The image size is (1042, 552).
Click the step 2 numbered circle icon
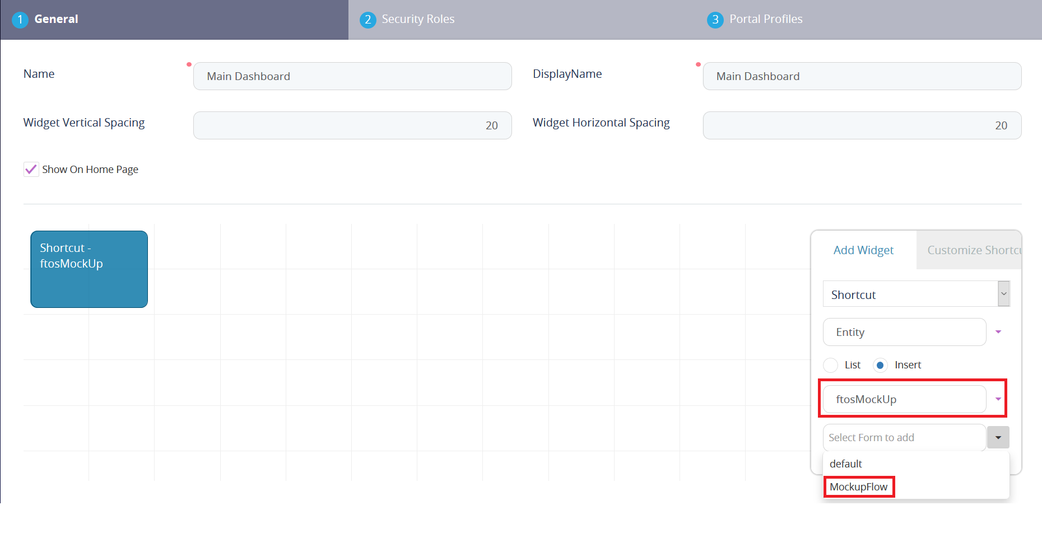(x=367, y=18)
